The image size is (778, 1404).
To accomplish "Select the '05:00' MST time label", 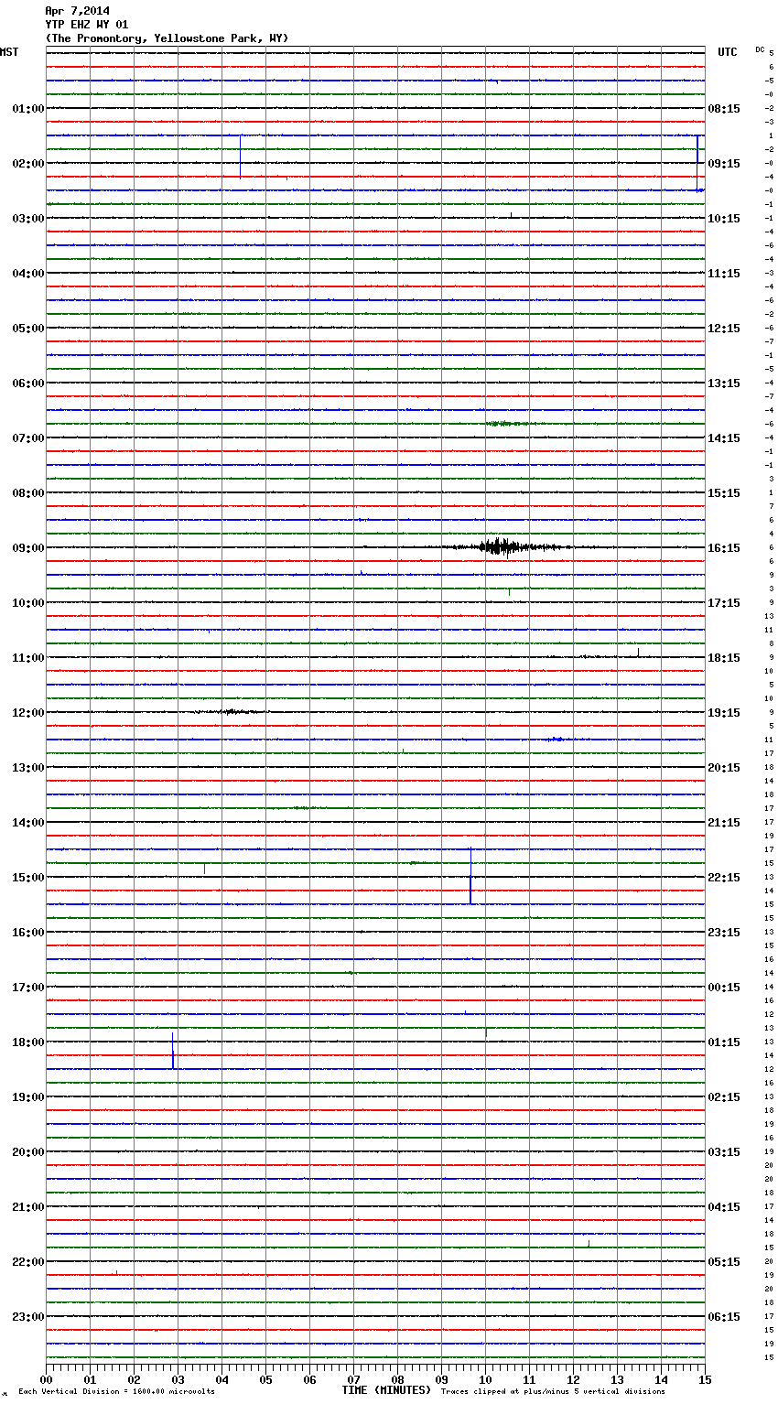I will tap(27, 329).
